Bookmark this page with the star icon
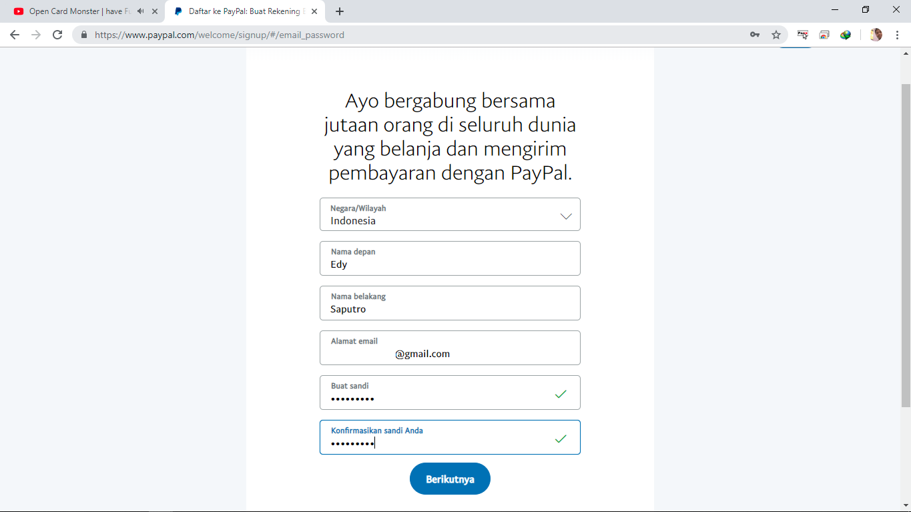The width and height of the screenshot is (911, 512). tap(776, 35)
